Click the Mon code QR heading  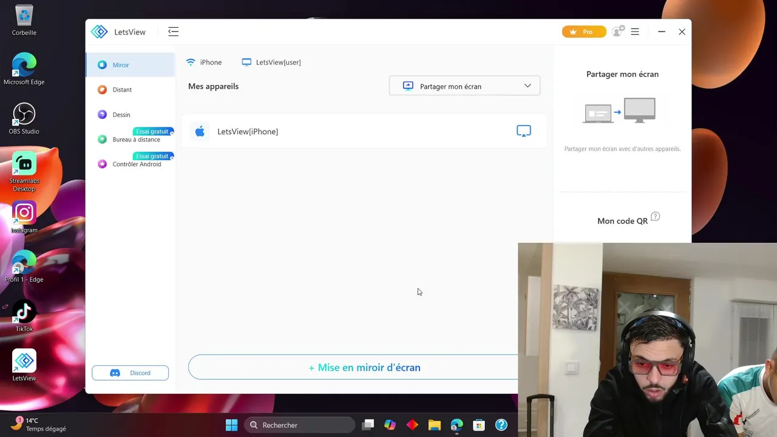click(622, 221)
